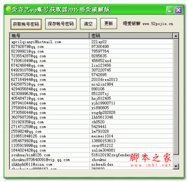Viewport: 188px width, 182px height.
Task: Click the 清空 button
Action: (x=88, y=24)
